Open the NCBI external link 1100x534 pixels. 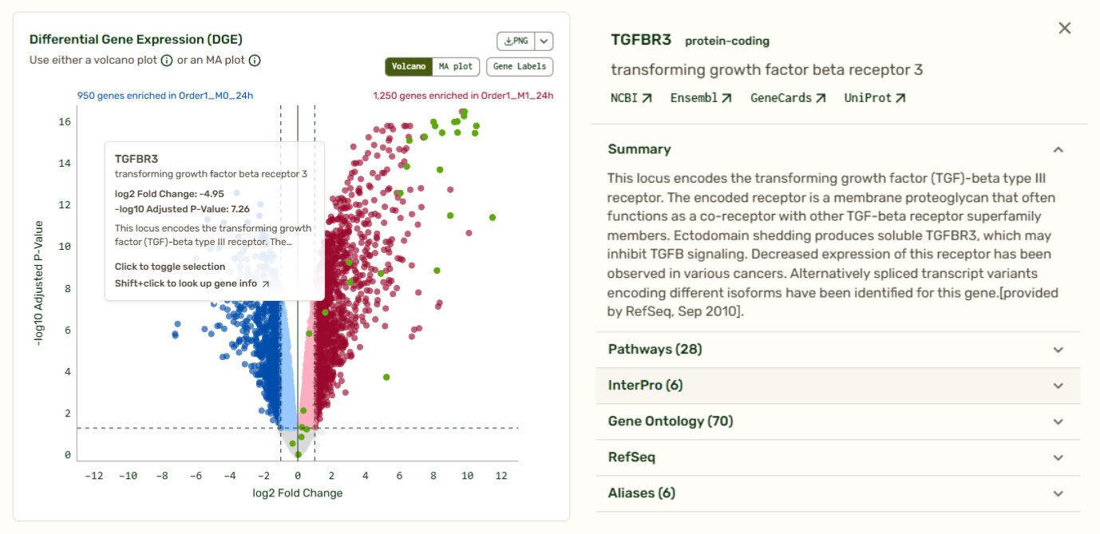click(x=631, y=98)
